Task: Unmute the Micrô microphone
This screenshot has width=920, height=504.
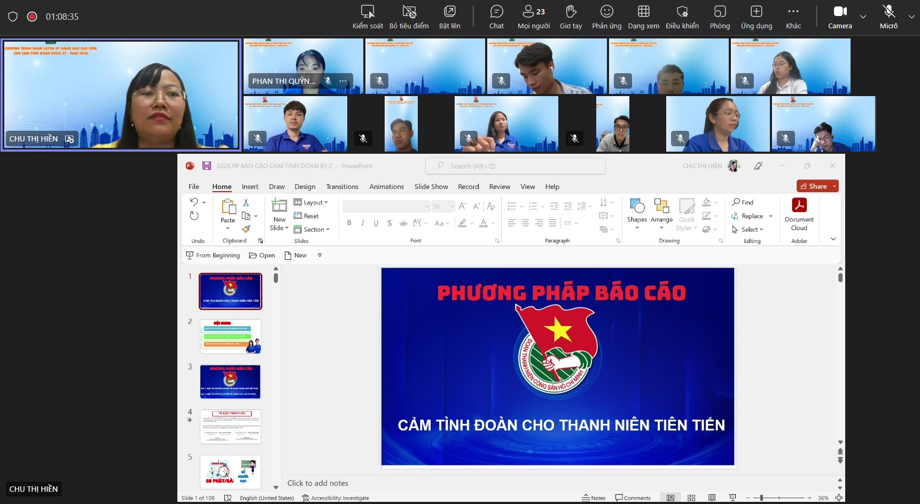Action: pyautogui.click(x=888, y=17)
